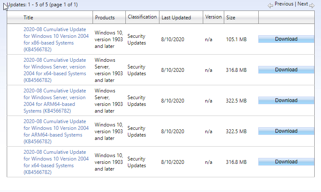
Task: Sort by the Last Updated column header
Action: tap(176, 18)
